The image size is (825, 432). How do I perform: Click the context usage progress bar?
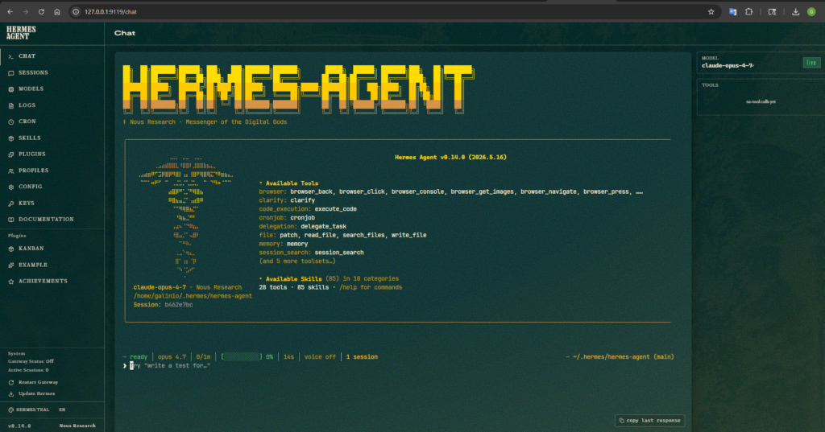pyautogui.click(x=240, y=357)
